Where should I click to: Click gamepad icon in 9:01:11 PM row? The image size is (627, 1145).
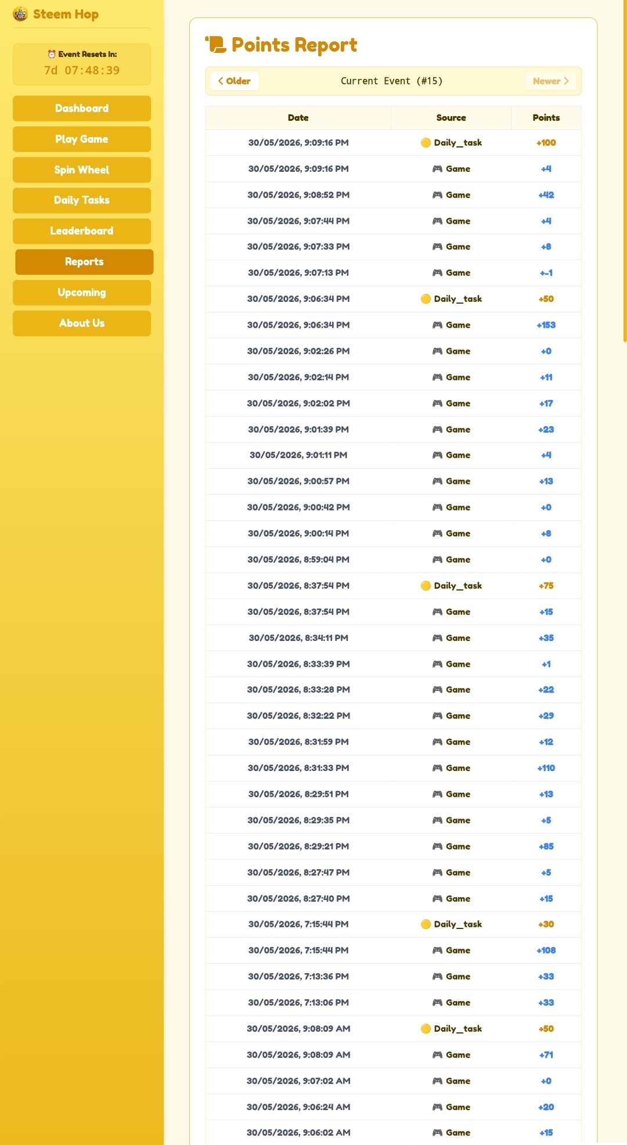(x=437, y=455)
